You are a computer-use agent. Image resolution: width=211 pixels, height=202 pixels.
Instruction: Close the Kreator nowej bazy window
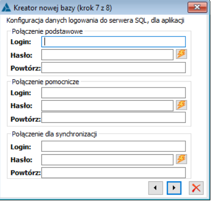pyautogui.click(x=197, y=7)
